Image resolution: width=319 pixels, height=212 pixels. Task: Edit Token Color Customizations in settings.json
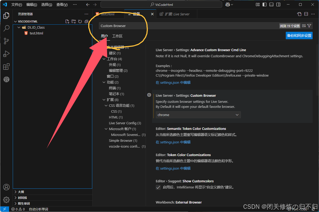coord(173,168)
